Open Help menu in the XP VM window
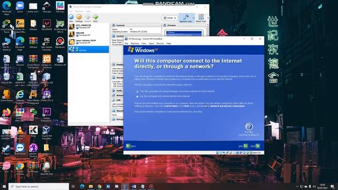 tap(168, 43)
